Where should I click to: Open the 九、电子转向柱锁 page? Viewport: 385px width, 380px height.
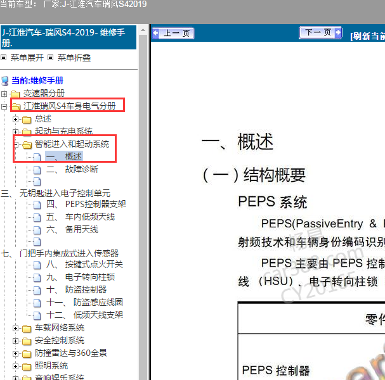tap(81, 277)
